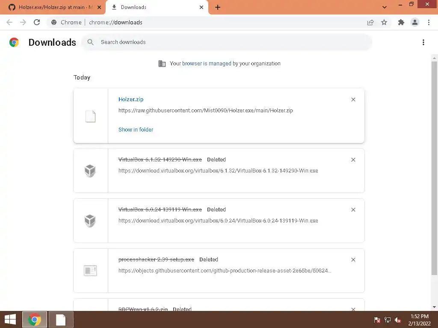Click the page vertical scrollbar thumb

(434, 167)
